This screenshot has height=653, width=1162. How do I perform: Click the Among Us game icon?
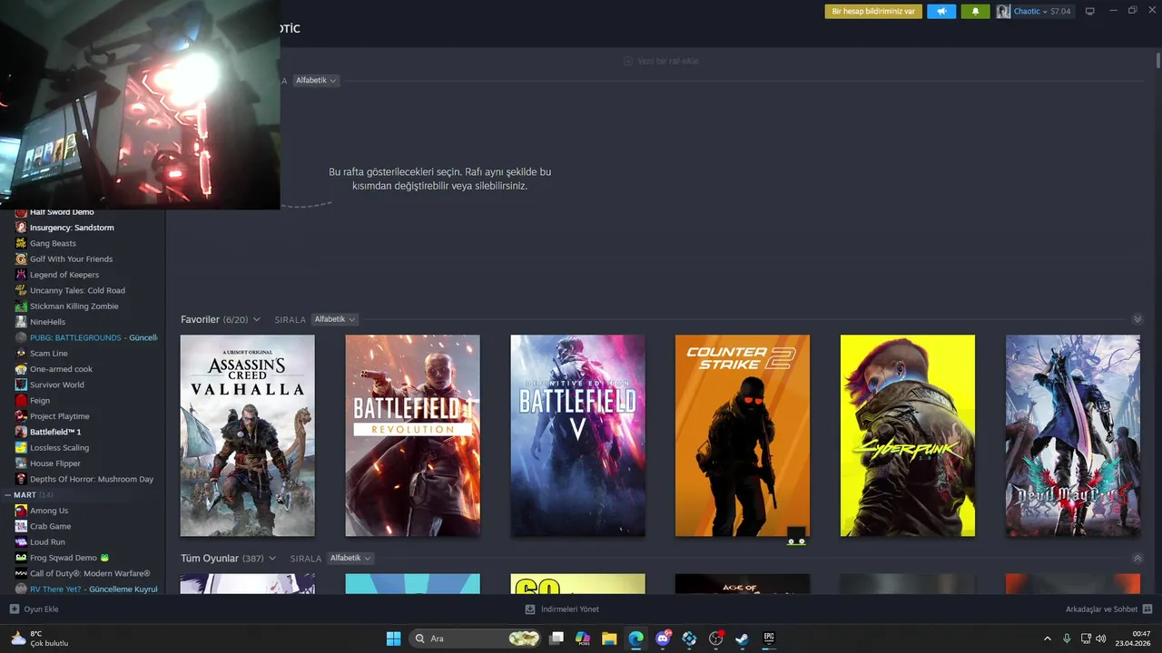coord(21,511)
